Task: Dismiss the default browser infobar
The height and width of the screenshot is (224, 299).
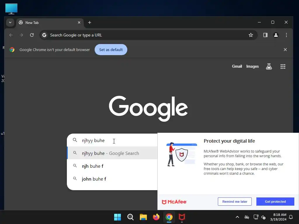Action: point(285,50)
